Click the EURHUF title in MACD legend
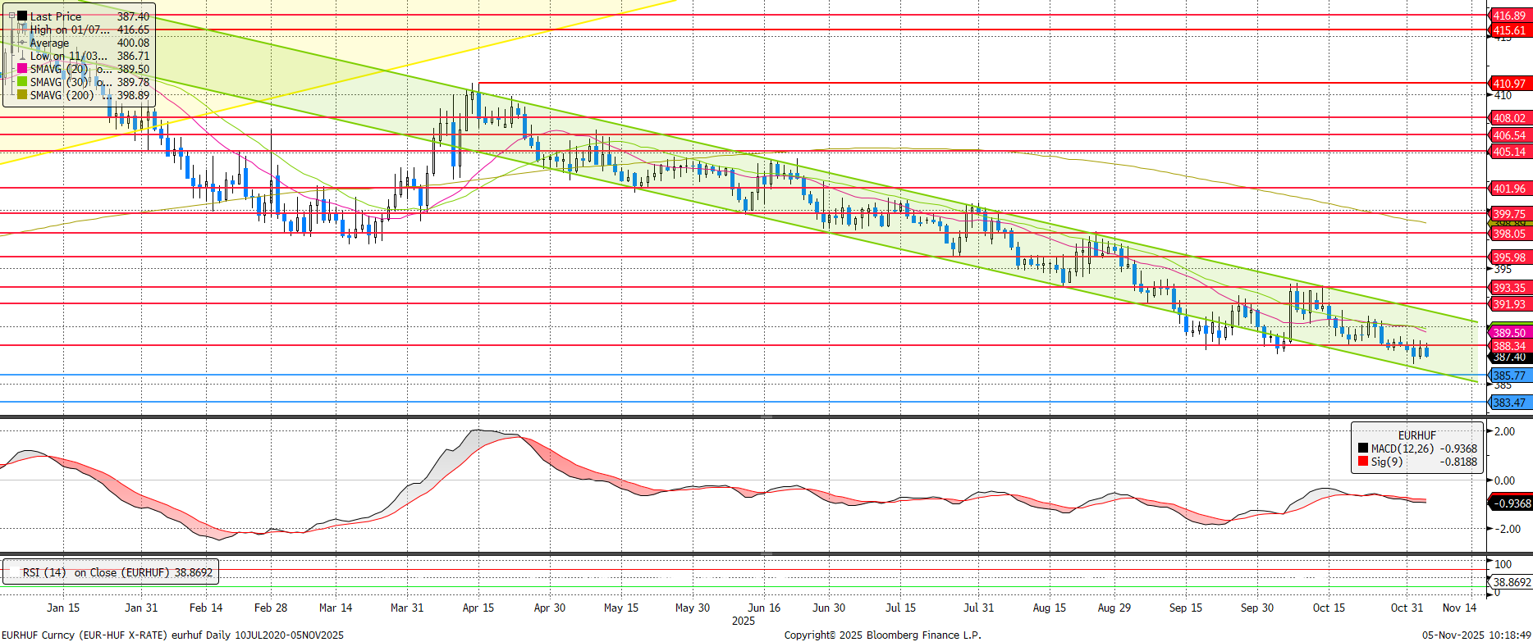The image size is (1533, 642). 1416,435
